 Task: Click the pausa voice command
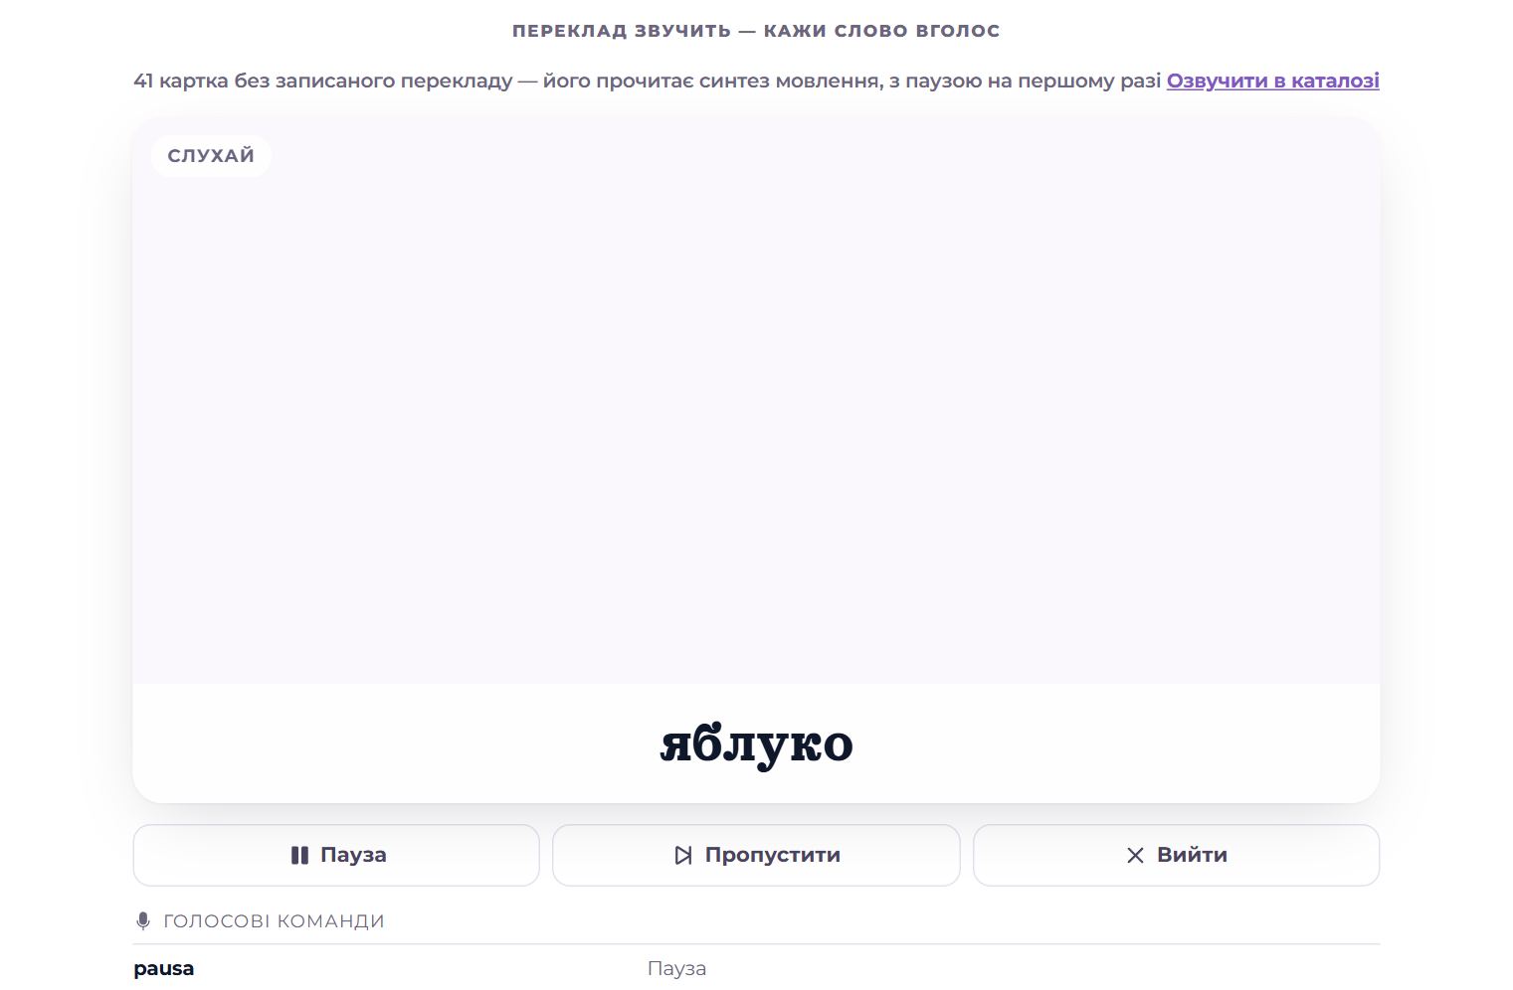164,968
